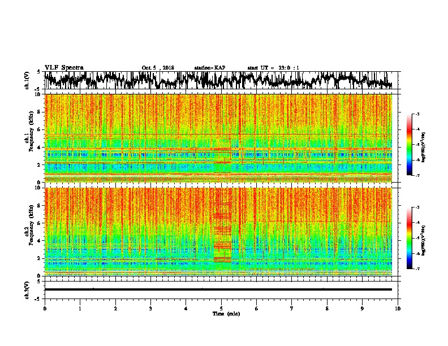The image size is (448, 346).
Task: Click the "3" tick label on time axis
Action: [150, 309]
